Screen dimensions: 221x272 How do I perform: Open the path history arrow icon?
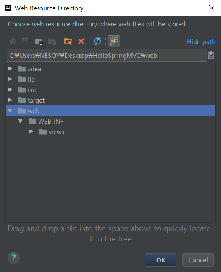pyautogui.click(x=211, y=55)
